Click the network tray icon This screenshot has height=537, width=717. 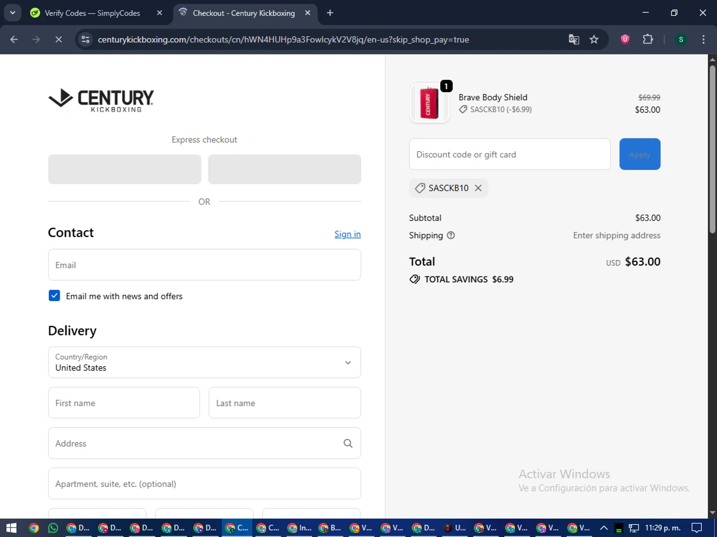[634, 528]
